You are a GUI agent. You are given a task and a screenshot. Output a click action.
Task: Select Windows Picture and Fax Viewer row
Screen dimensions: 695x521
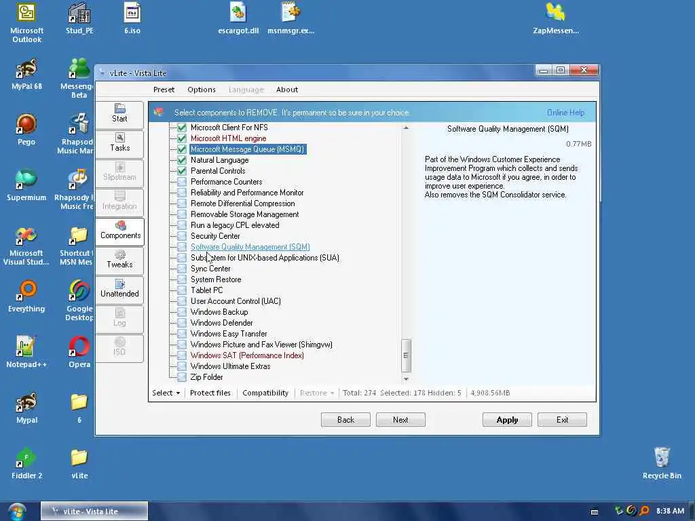click(261, 345)
